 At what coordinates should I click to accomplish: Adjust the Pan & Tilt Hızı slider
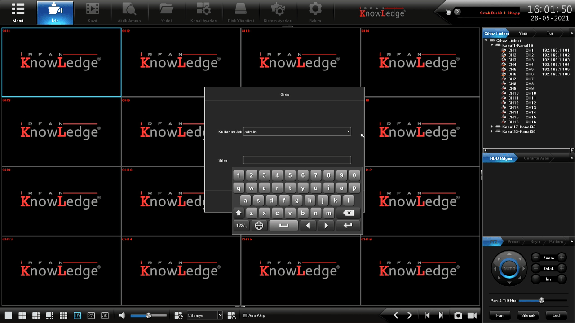(541, 301)
